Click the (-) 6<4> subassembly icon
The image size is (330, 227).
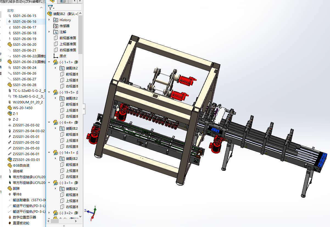(x=56, y=122)
